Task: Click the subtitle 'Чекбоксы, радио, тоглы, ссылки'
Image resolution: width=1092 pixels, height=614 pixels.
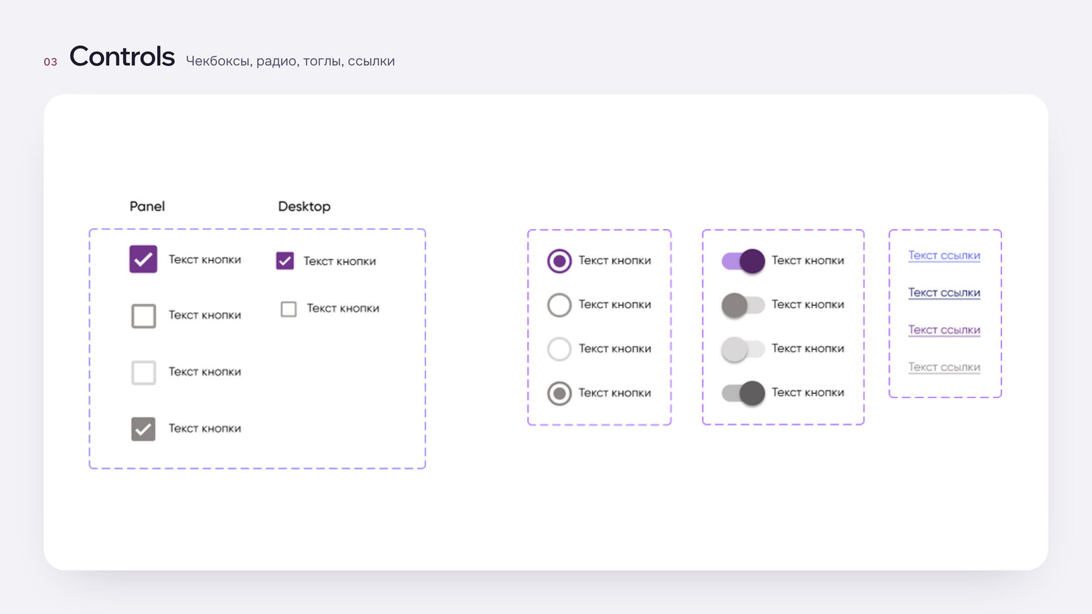Action: click(290, 61)
